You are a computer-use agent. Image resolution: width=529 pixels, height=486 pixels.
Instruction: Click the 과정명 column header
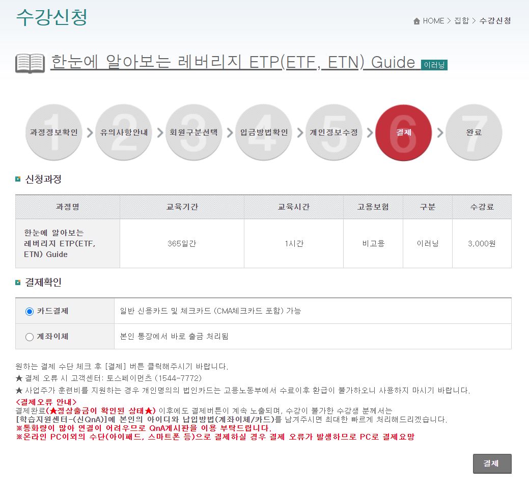68,207
